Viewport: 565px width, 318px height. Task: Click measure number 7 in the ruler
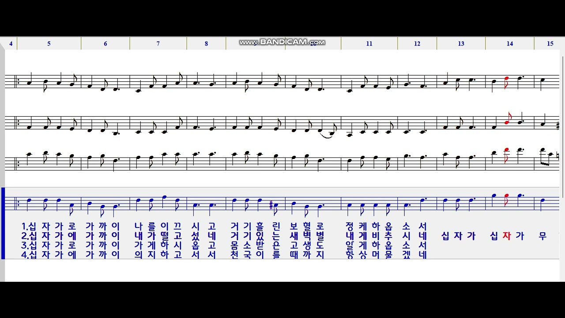point(158,44)
